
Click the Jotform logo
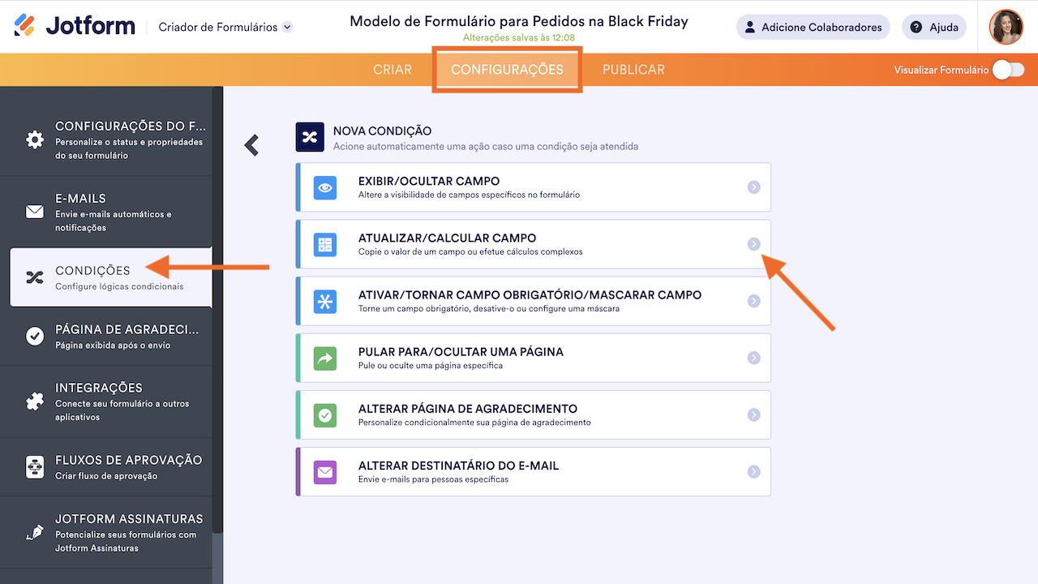(x=75, y=27)
